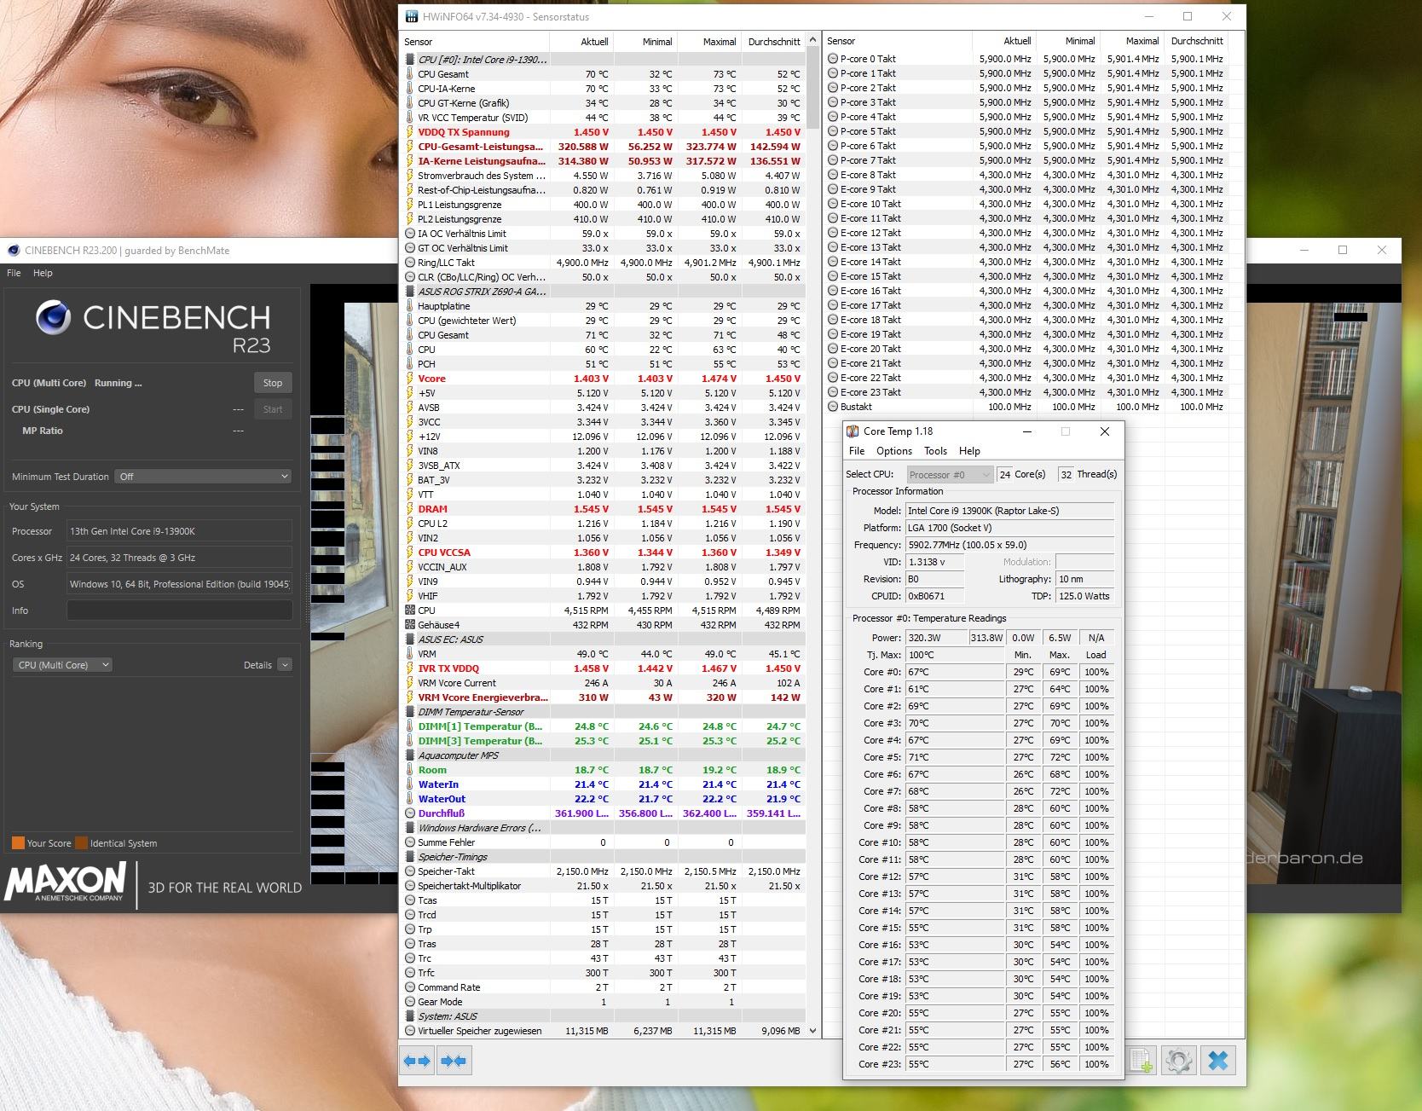Click HWiNFO logging sheet icon with green plus

[1141, 1061]
